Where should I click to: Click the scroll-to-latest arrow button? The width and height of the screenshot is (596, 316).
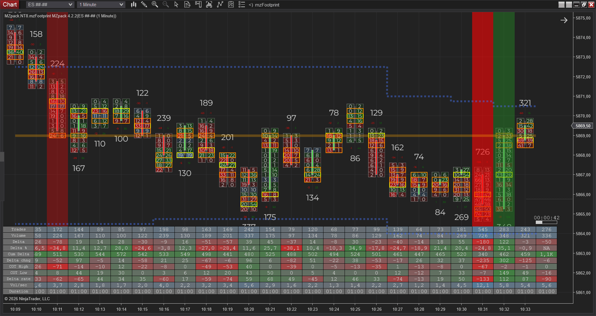pos(564,20)
